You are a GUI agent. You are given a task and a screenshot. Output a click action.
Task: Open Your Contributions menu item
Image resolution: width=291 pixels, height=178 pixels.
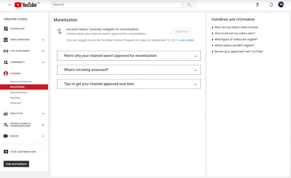tap(23, 152)
